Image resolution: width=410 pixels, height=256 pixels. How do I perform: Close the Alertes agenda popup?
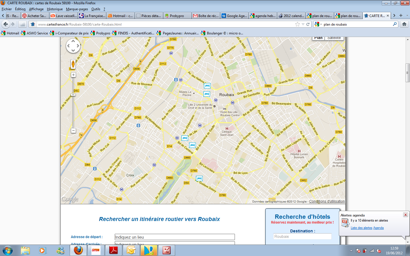pos(405,215)
